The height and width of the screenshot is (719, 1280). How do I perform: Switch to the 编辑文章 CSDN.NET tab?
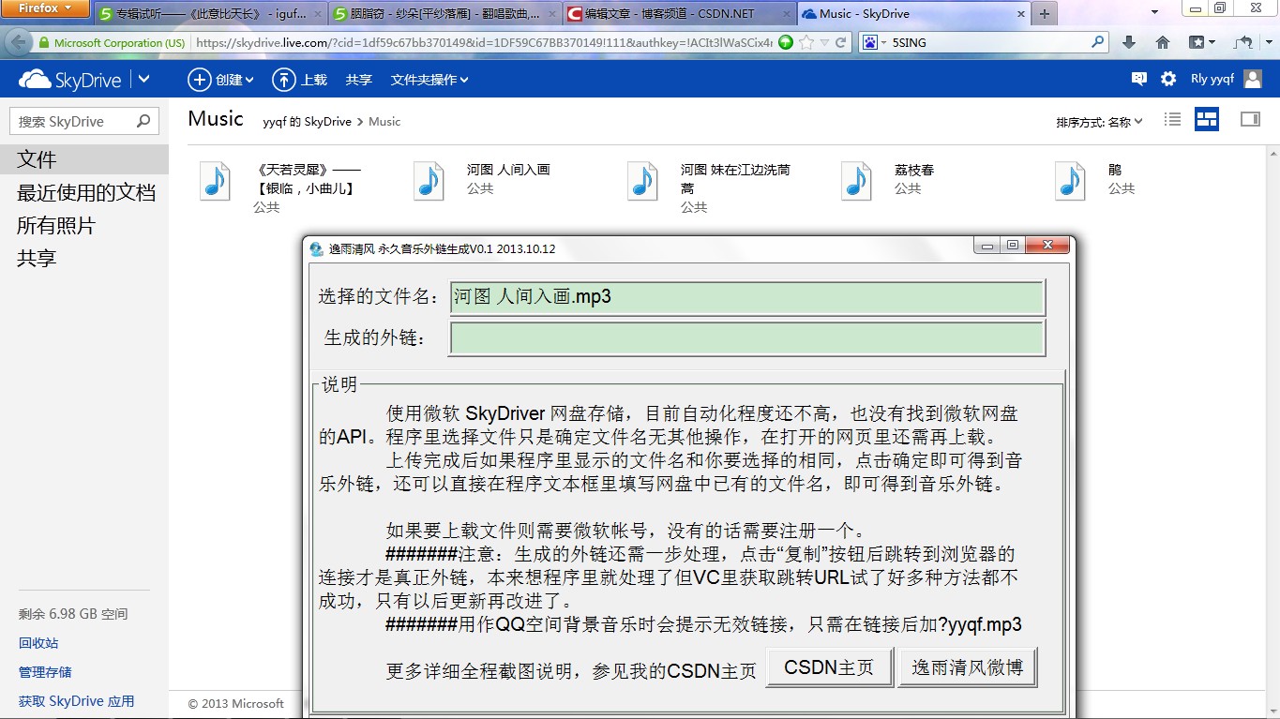tap(680, 13)
